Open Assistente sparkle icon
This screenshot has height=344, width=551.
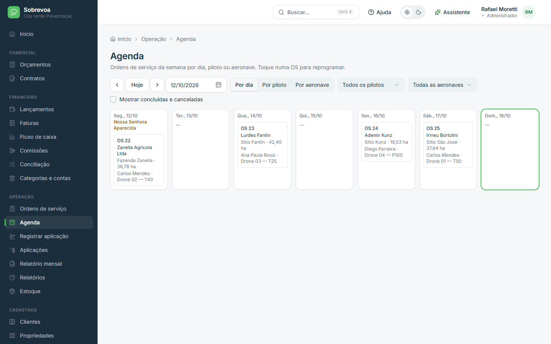[x=438, y=12]
